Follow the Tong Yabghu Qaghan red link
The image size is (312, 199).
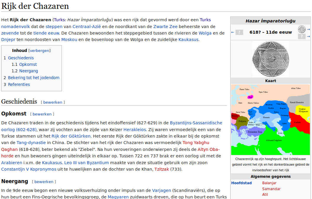[196, 143]
